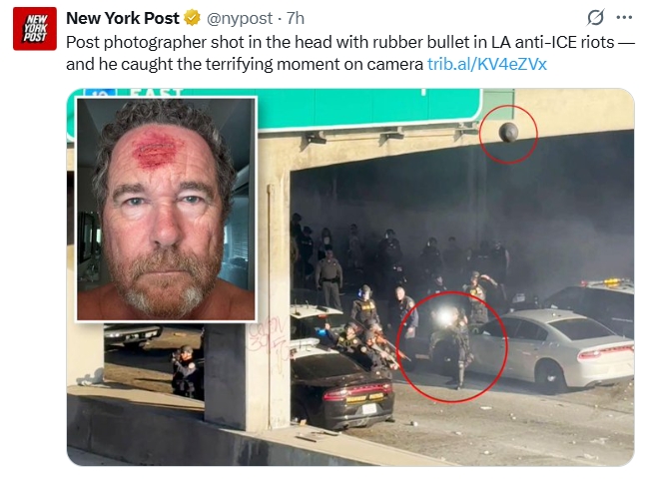Follow the trib.al/KV4eZVx article link

coord(487,64)
